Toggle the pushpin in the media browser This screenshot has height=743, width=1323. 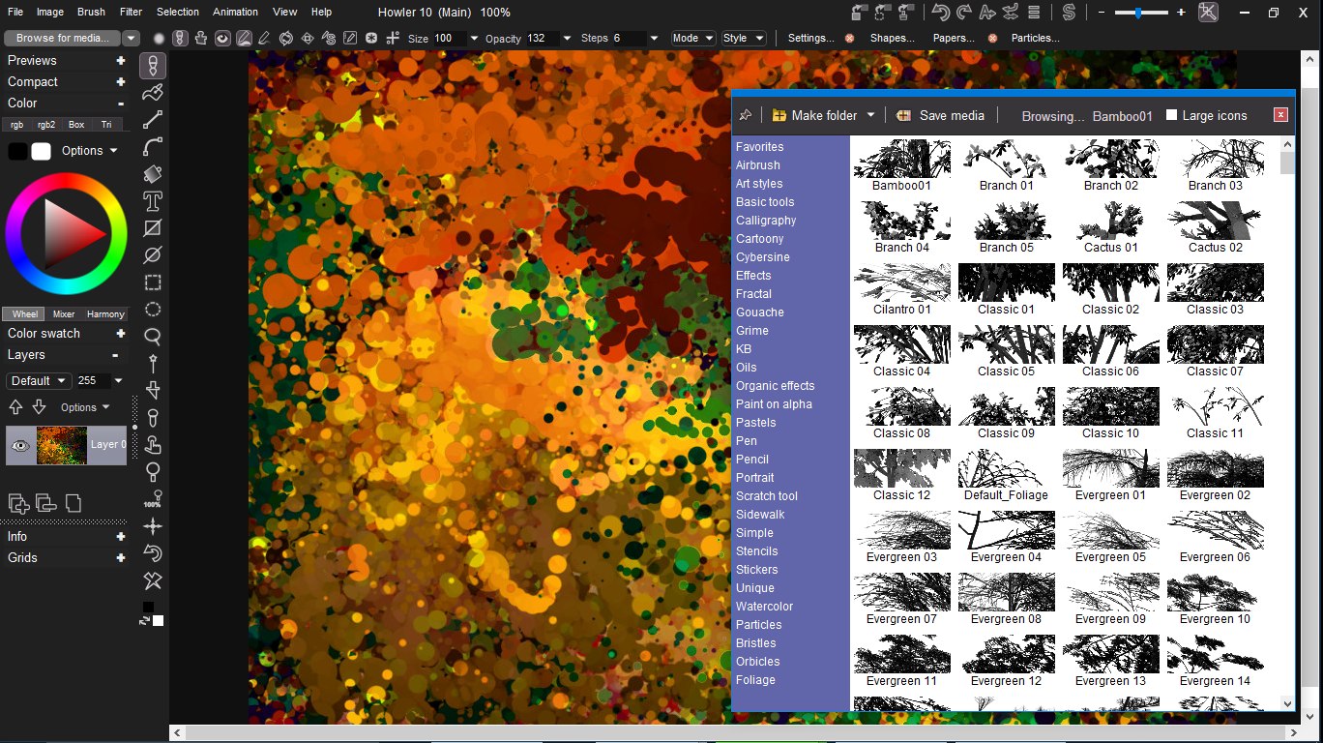[x=745, y=114]
